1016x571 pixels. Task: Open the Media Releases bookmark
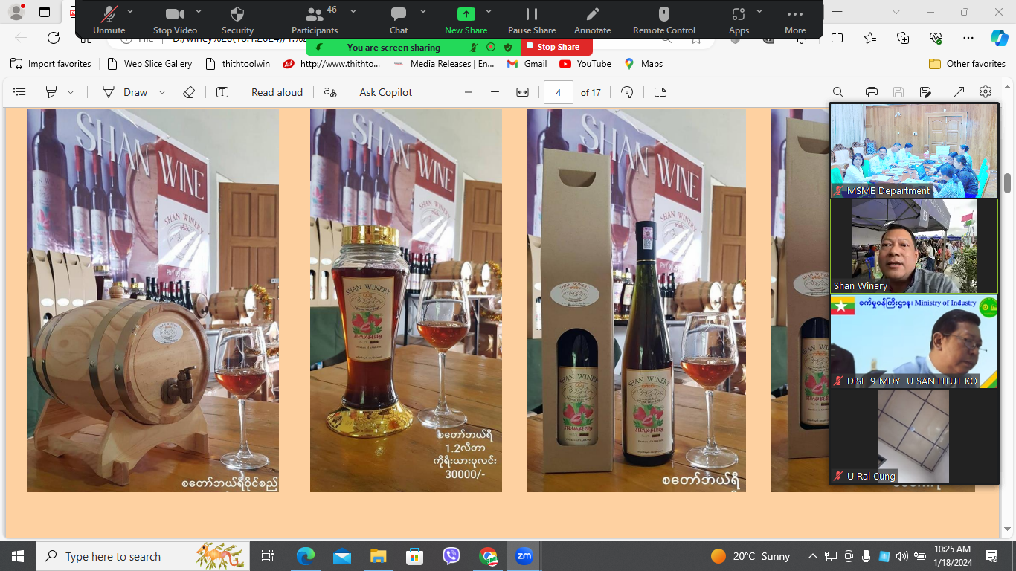click(x=443, y=64)
